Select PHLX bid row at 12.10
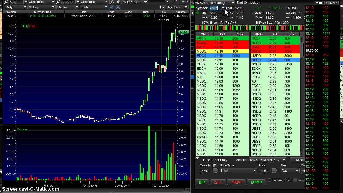Image resolution: width=343 pixels, height=193 pixels. 222,64
